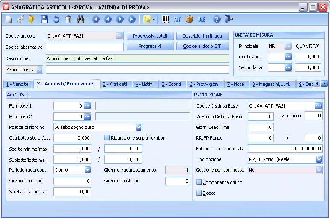Create a new record with blank page icon
The height and width of the screenshot is (219, 330).
pyautogui.click(x=9, y=19)
